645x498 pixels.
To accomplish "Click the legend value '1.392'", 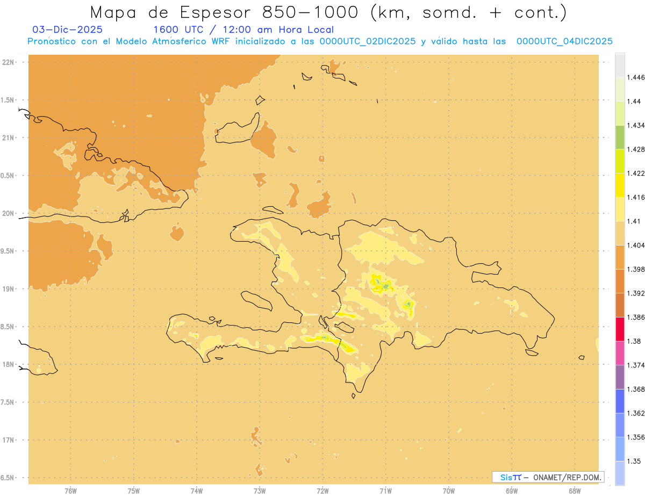I will tap(636, 293).
